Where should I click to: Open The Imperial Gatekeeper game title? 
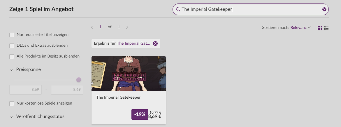point(118,97)
